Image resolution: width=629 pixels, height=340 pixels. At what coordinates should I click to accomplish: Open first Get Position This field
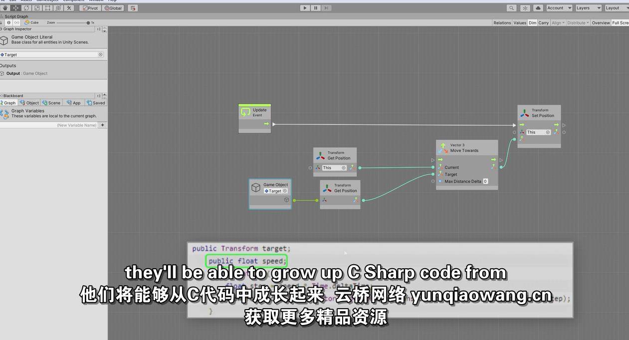(334, 168)
